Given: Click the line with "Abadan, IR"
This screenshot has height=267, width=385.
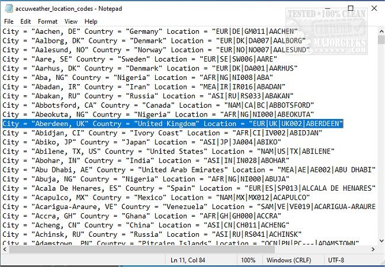Looking at the screenshot, I should pos(144,87).
